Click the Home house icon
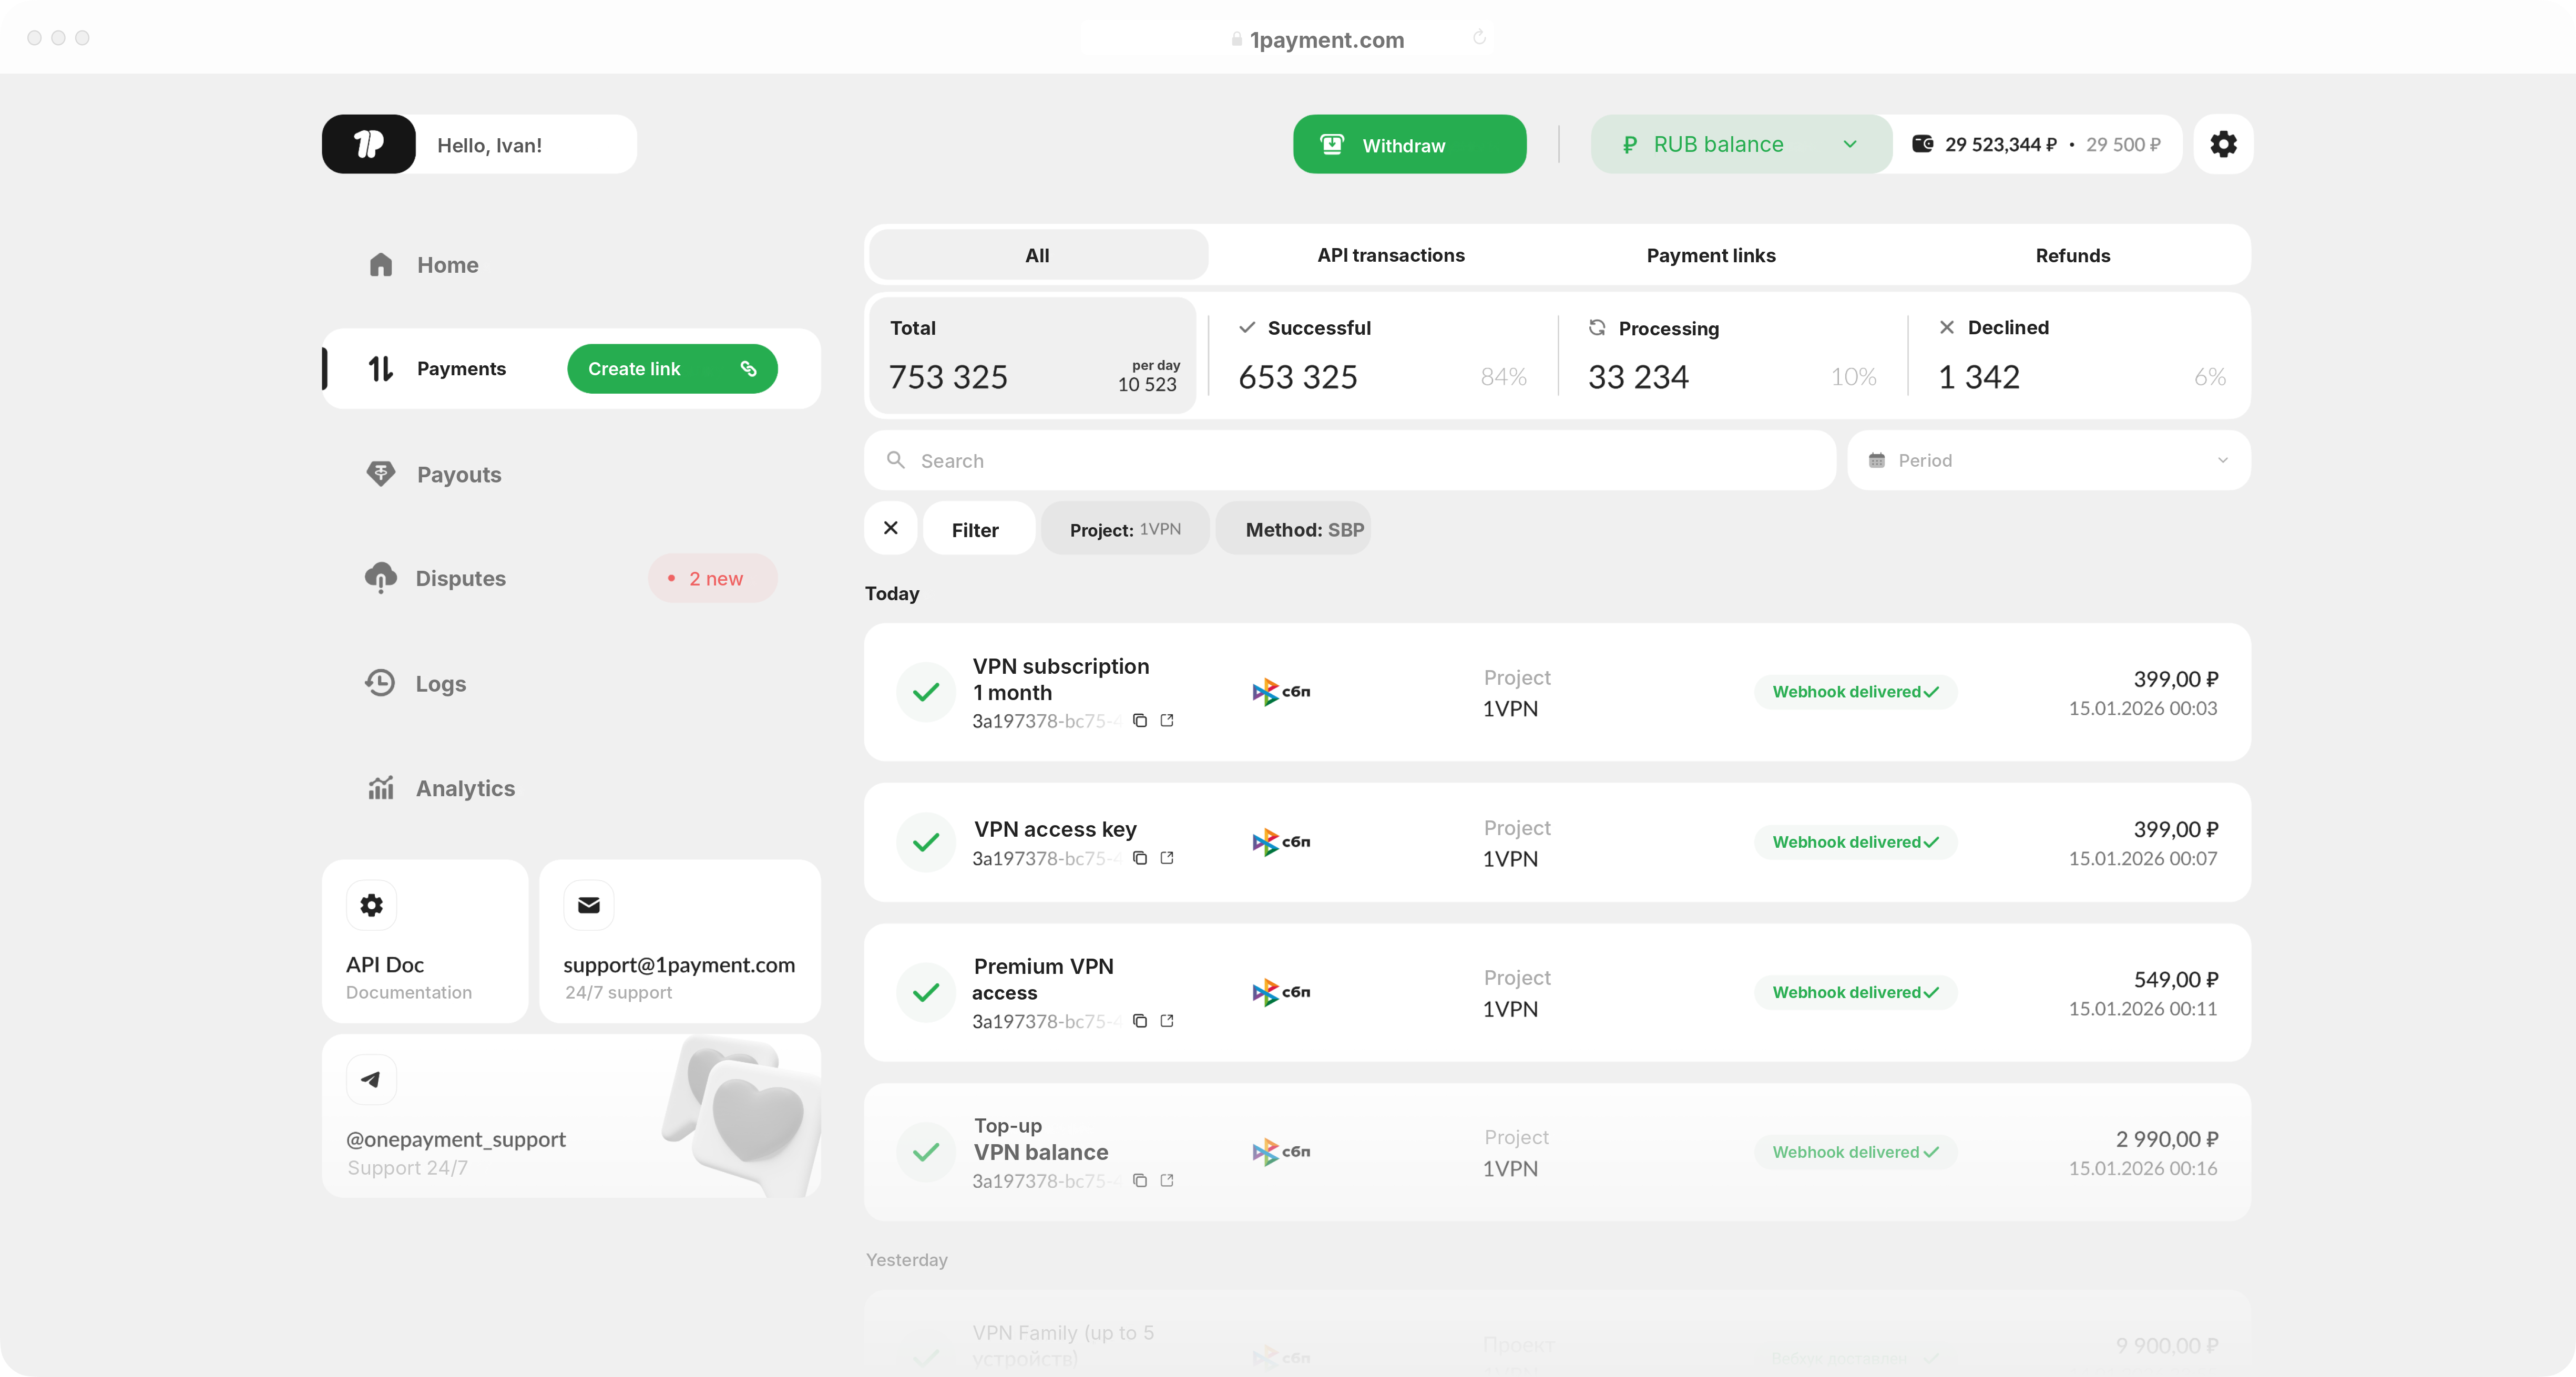 pyautogui.click(x=381, y=264)
